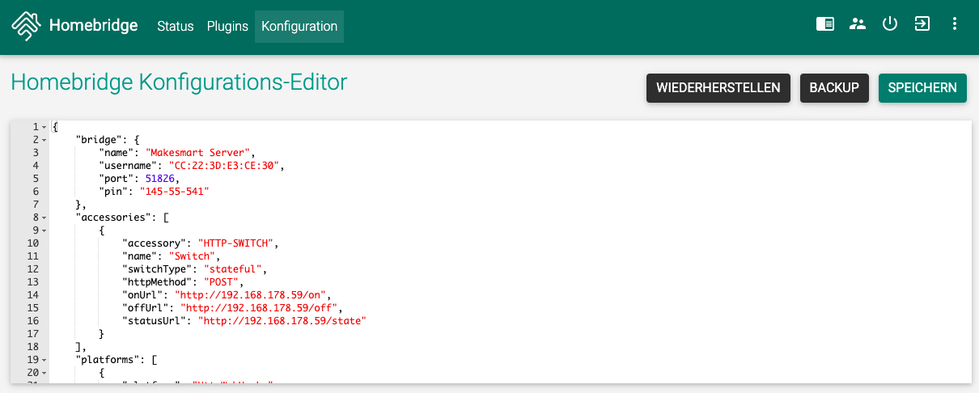979x393 pixels.
Task: Click the logout arrow icon
Action: click(922, 23)
